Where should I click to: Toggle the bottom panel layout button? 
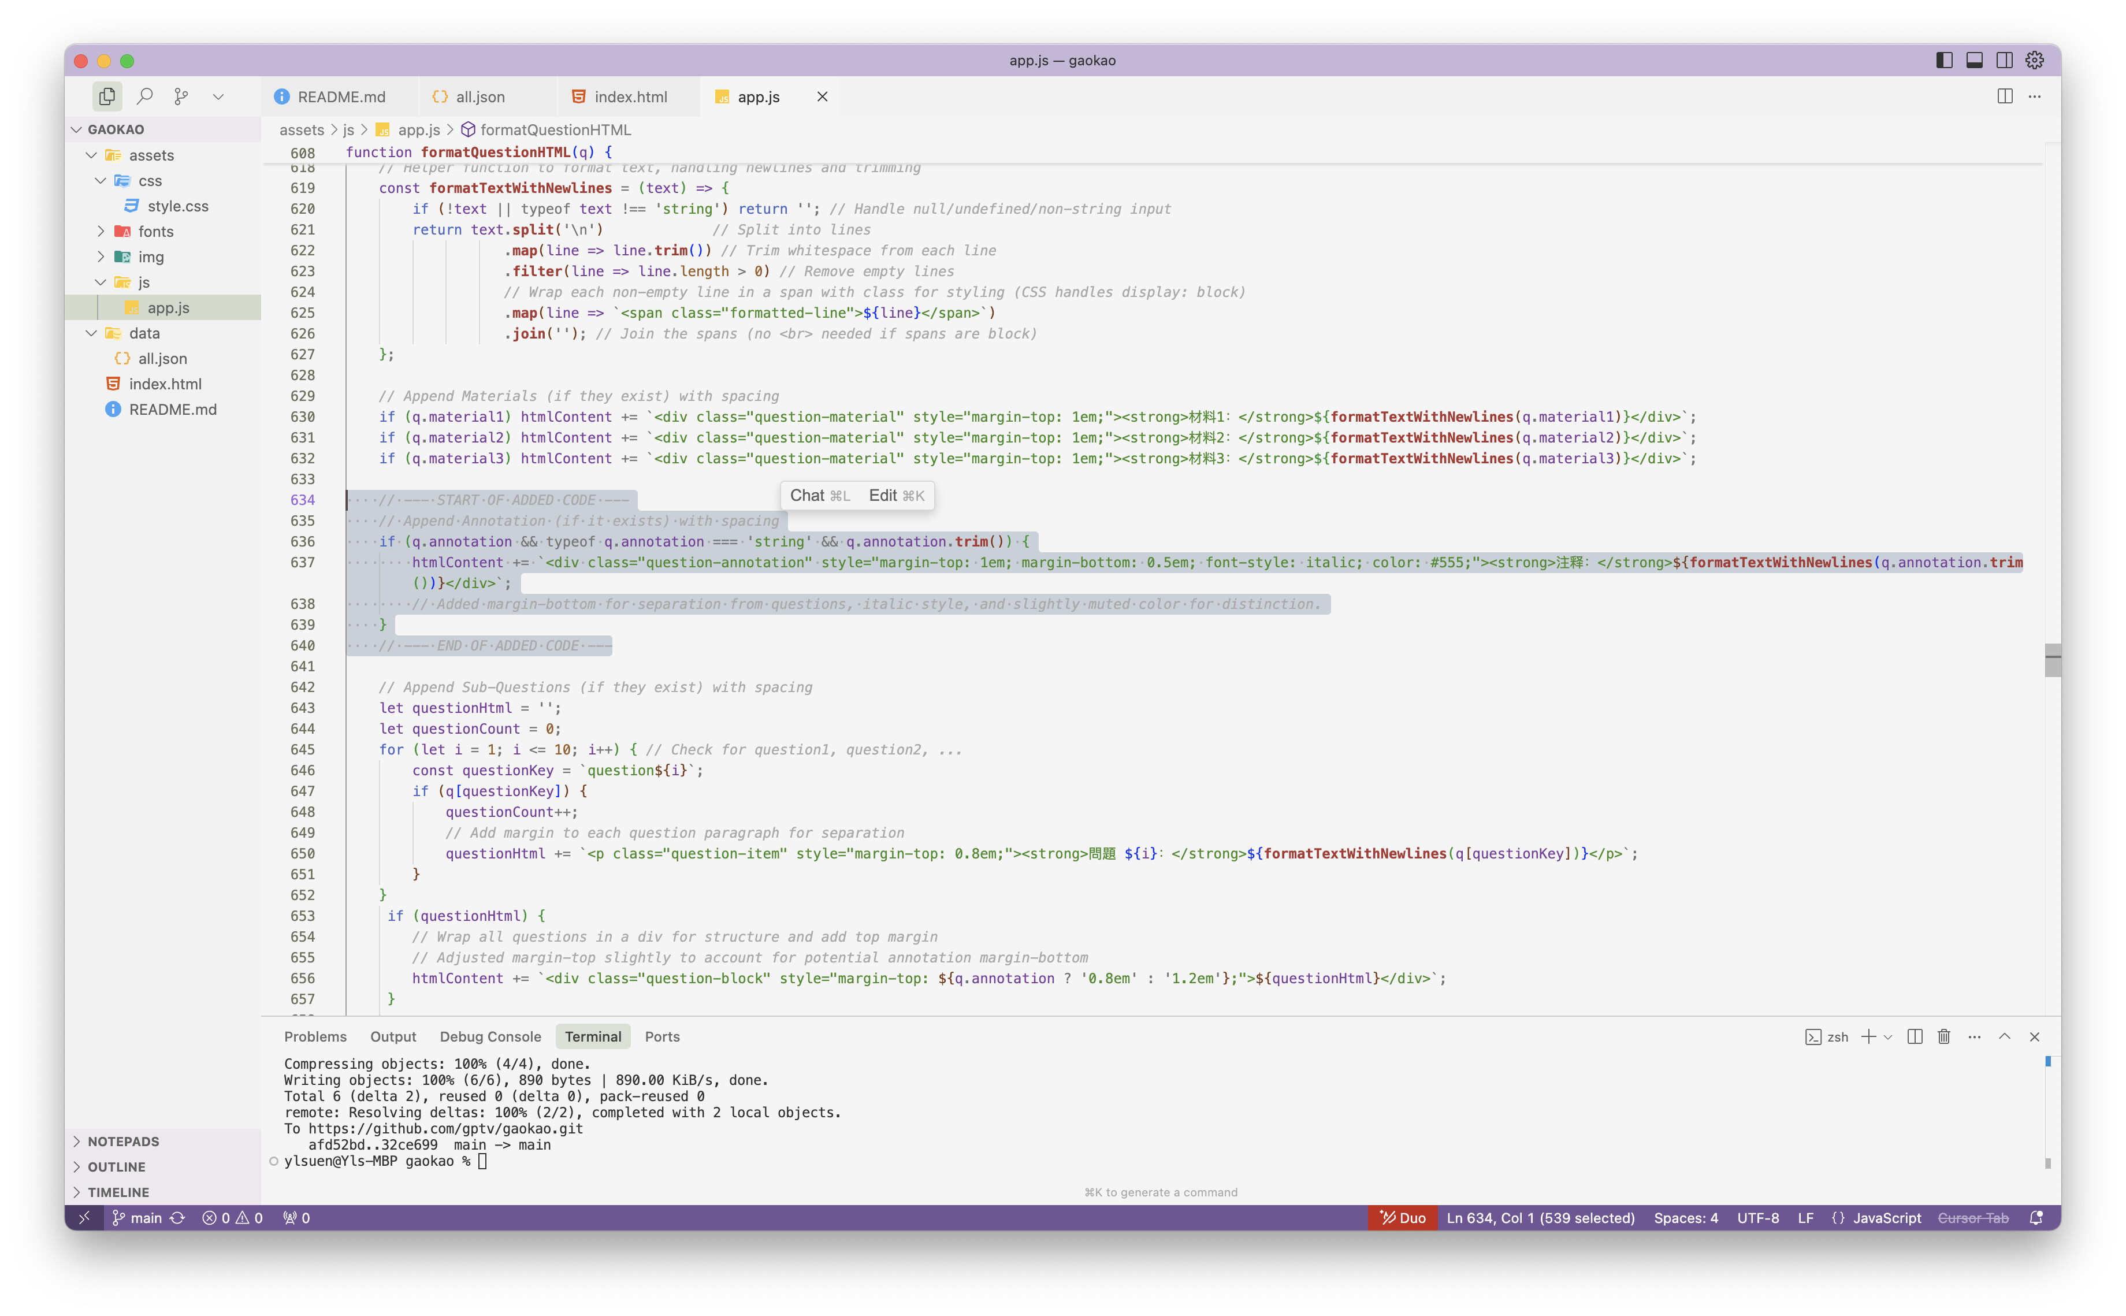click(1975, 60)
